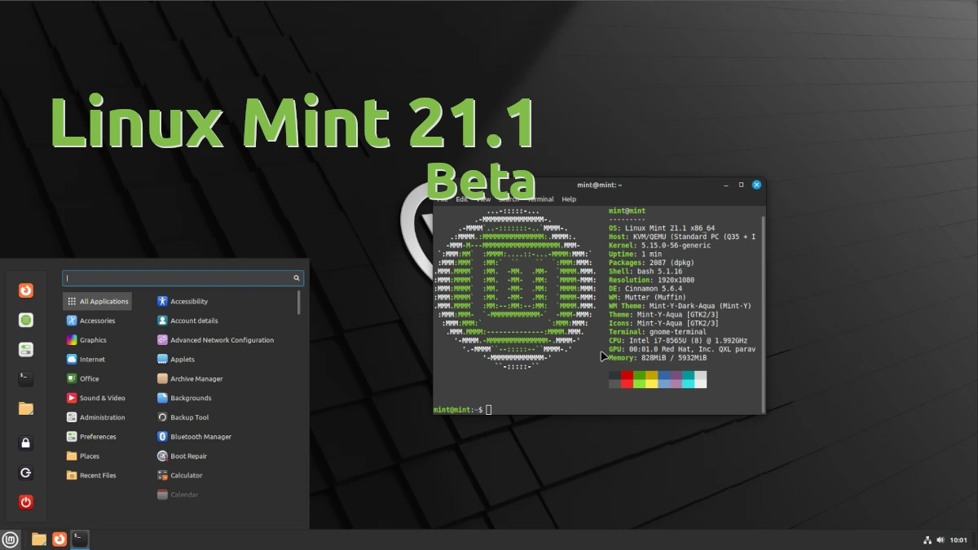This screenshot has height=550, width=978.
Task: Open the volume speaker tray icon
Action: click(941, 539)
